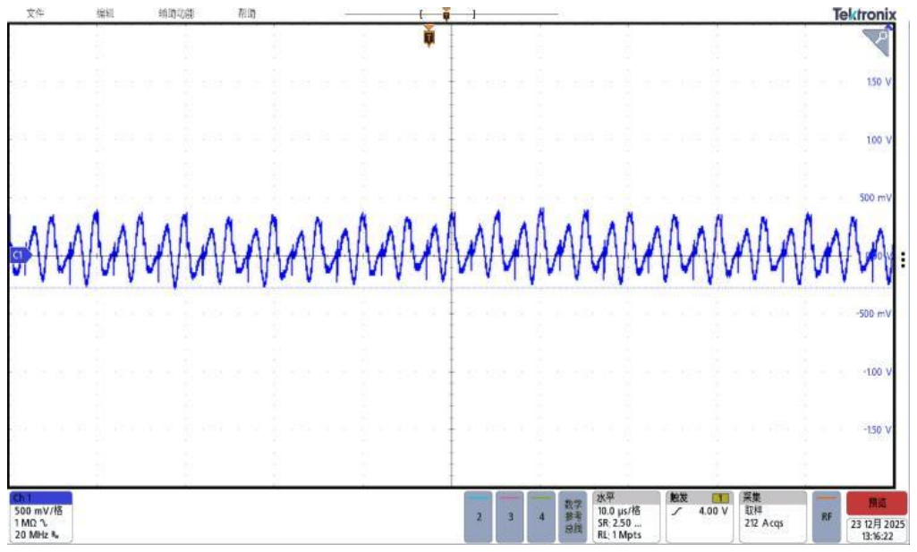This screenshot has width=917, height=552.
Task: Open the 帮助 (Help) menu
Action: [247, 13]
